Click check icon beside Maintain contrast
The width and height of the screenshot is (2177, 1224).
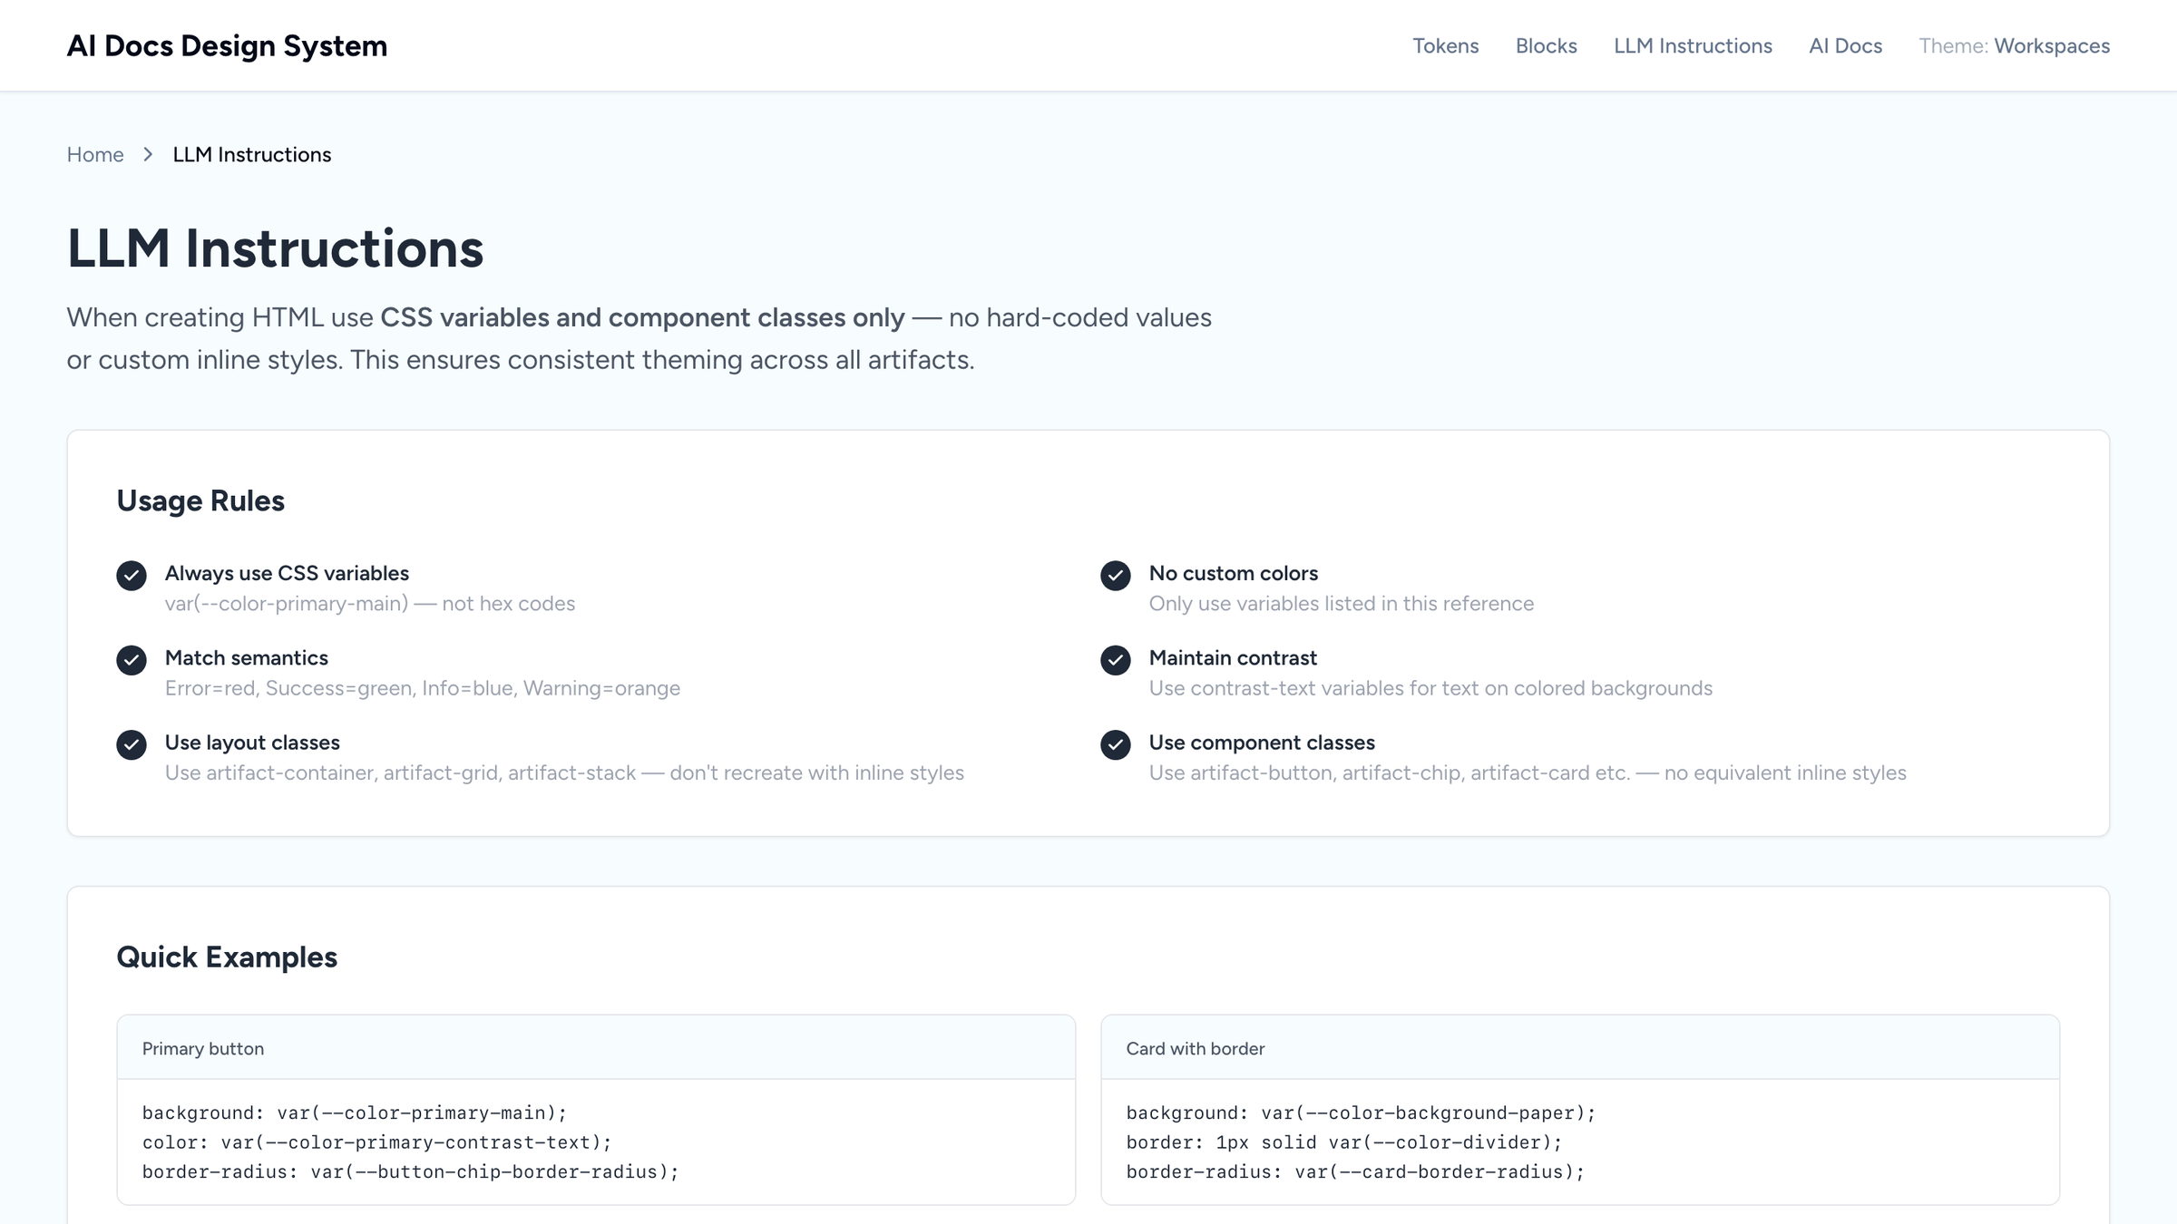click(x=1116, y=659)
